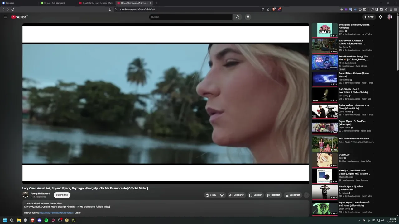Click the Brave Shields lion icon
This screenshot has height=224, width=399.
pos(274,9)
